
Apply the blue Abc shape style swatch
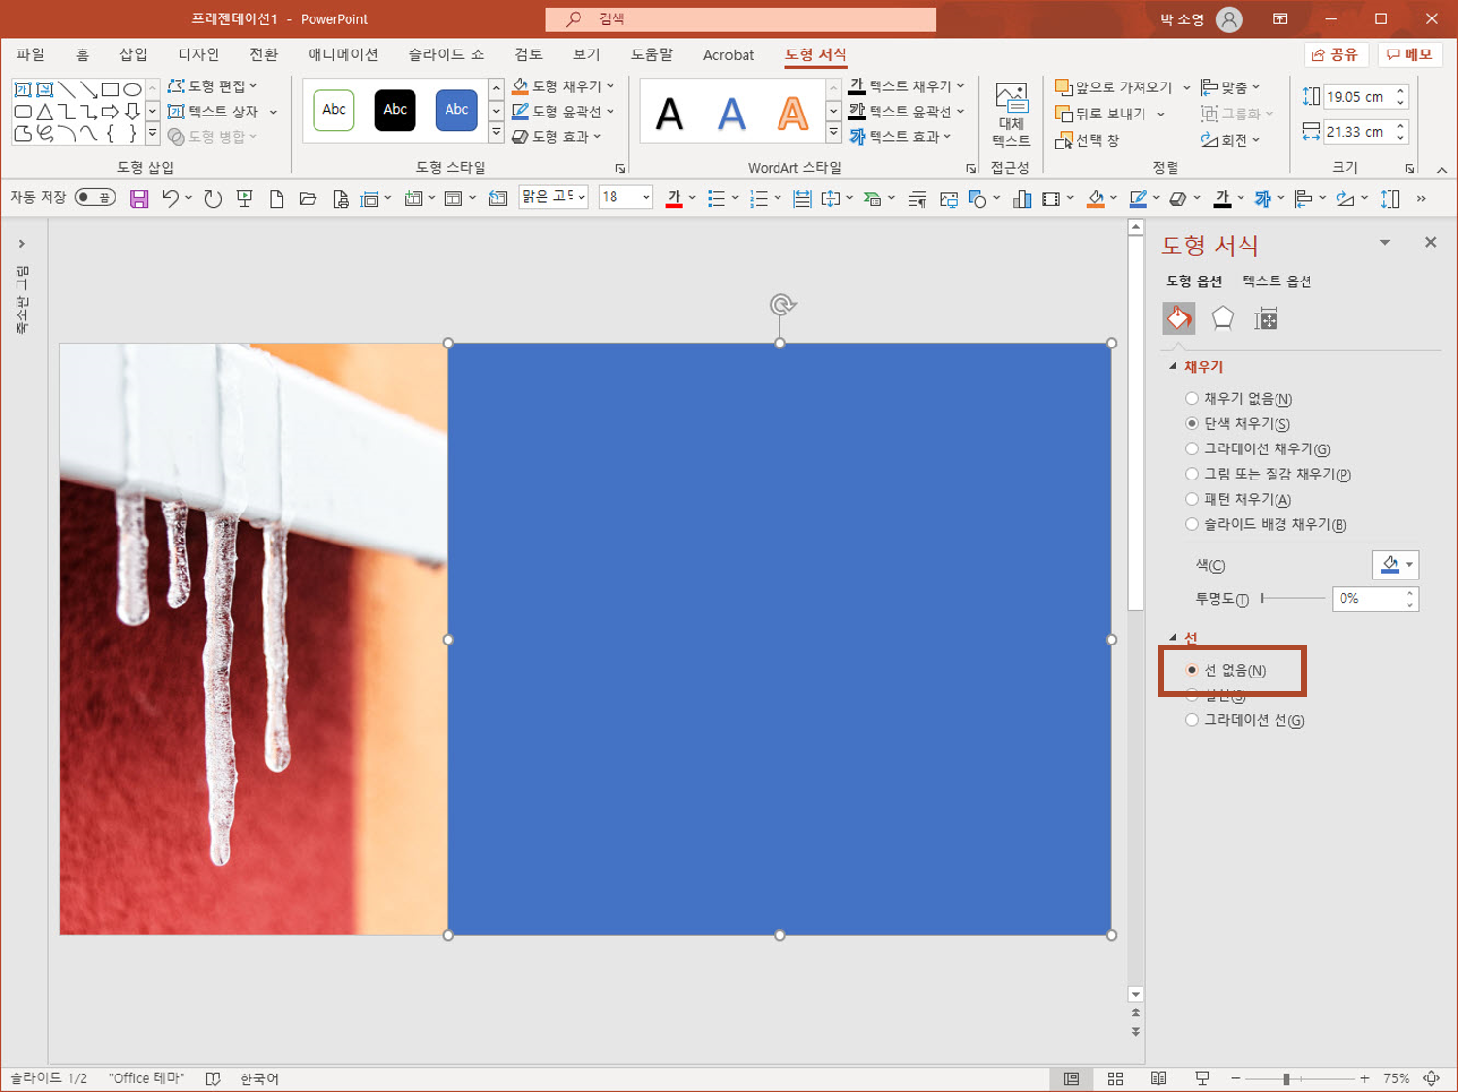point(456,110)
